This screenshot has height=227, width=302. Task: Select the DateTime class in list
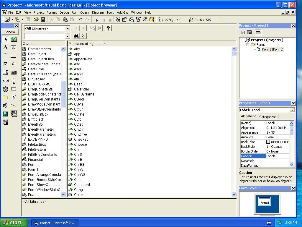coord(36,69)
